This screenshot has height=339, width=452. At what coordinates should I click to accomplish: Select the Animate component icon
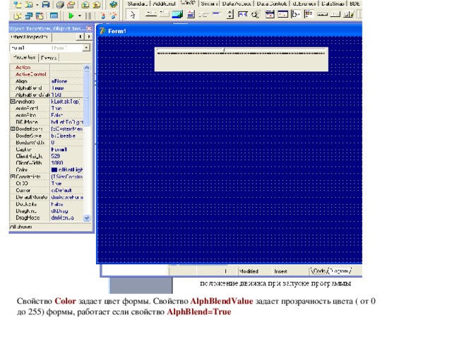[x=256, y=14]
